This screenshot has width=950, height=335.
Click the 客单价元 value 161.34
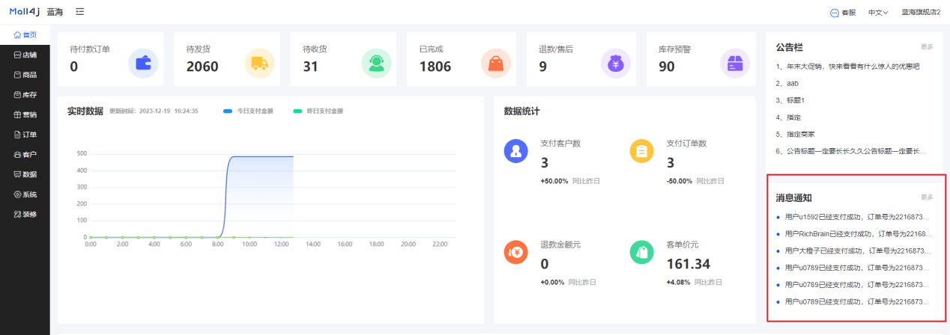point(689,263)
